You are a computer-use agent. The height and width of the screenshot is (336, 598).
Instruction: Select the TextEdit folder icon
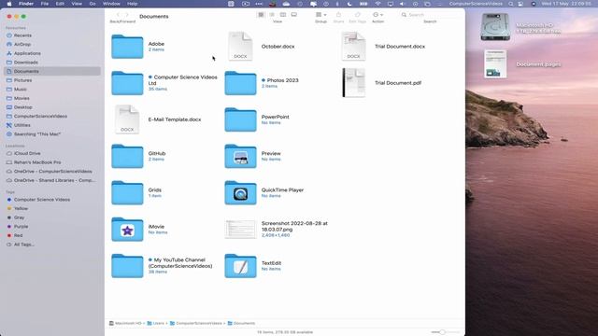click(x=240, y=266)
